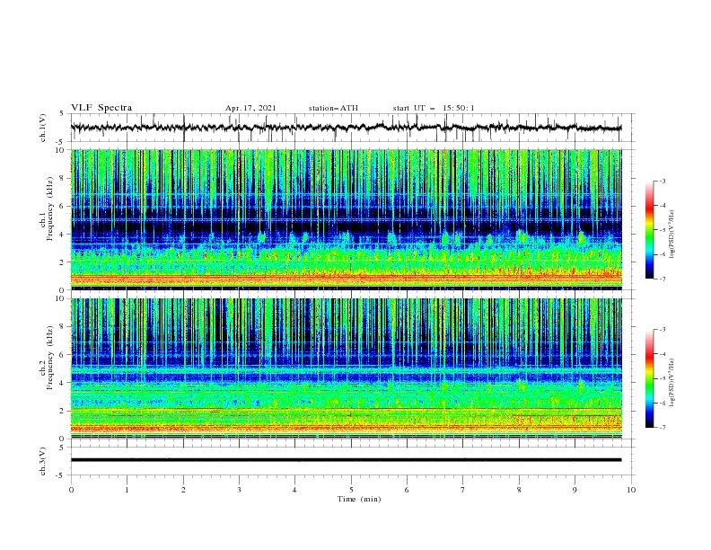This screenshot has height=550, width=711.
Task: Click the time axis tick label '5'
Action: [x=351, y=490]
